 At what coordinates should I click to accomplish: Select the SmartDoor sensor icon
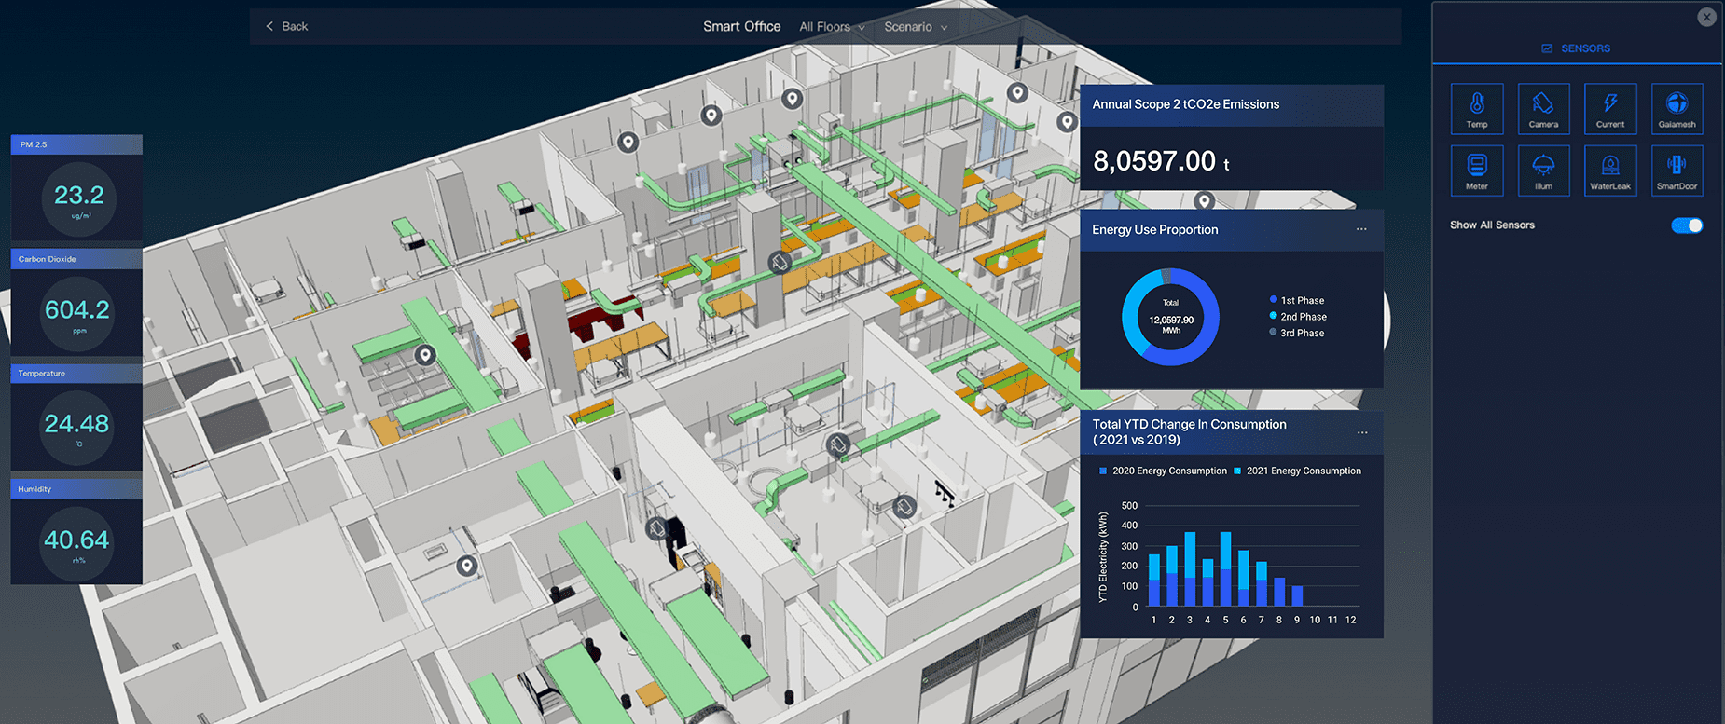[x=1677, y=171]
